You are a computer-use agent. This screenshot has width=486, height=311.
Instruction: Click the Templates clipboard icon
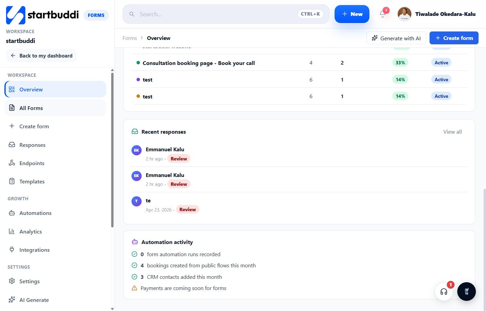click(12, 181)
